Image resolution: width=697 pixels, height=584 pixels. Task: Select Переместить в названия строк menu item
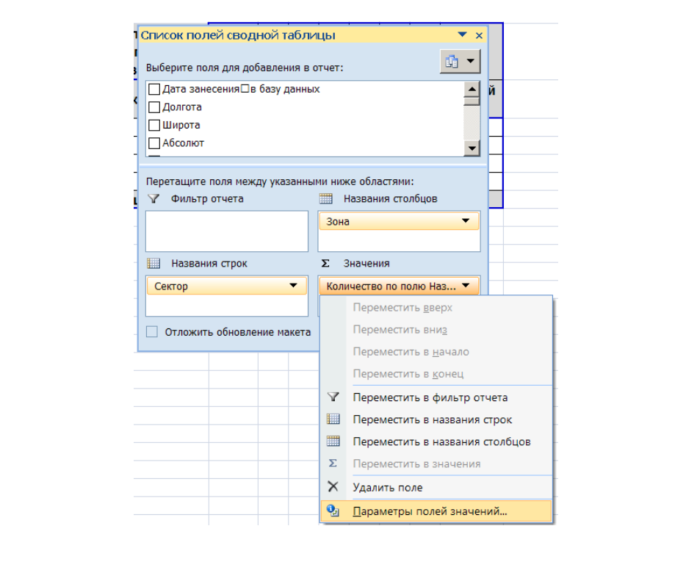pos(433,419)
